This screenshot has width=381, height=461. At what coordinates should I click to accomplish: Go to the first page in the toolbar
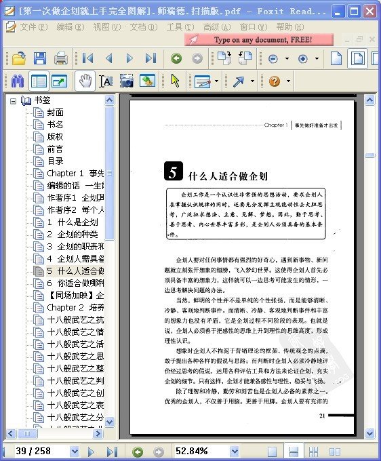87,58
